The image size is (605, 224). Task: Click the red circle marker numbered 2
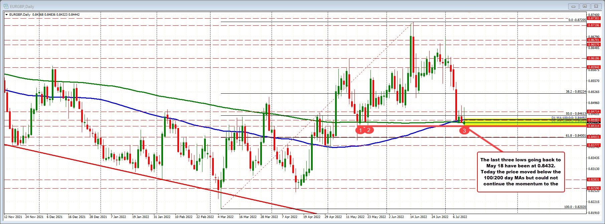tap(368, 130)
